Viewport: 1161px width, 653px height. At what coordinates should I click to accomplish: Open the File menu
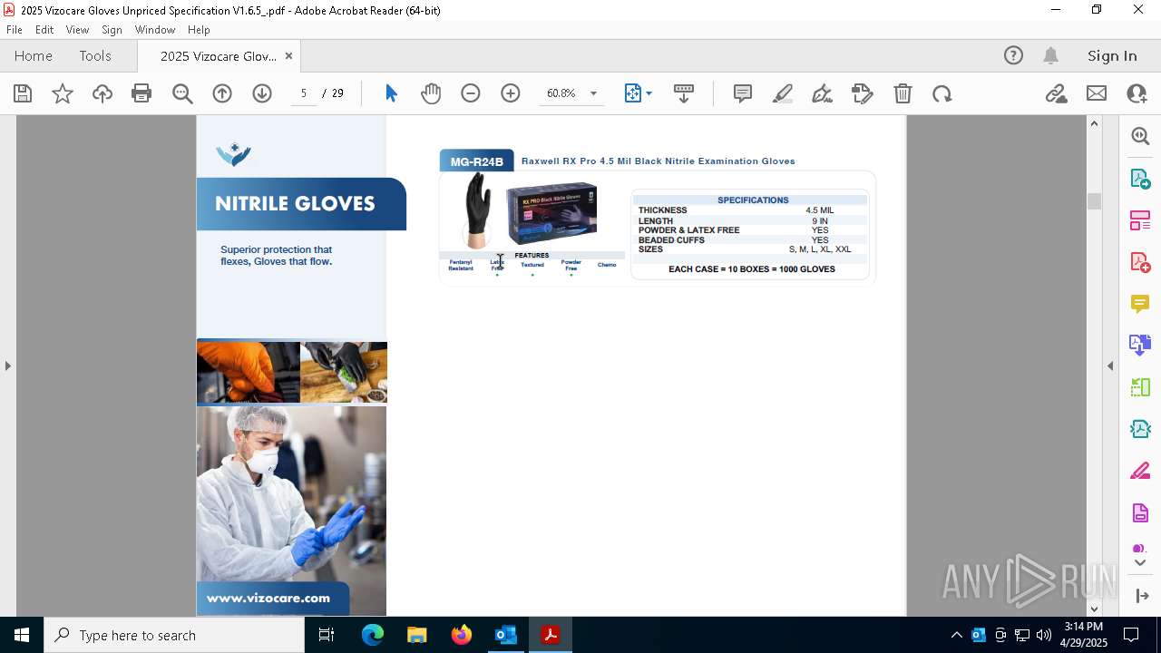(x=15, y=30)
